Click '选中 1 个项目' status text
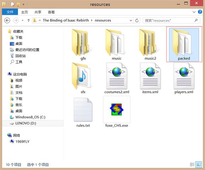Image resolution: width=205 pixels, height=170 pixels. [38, 165]
